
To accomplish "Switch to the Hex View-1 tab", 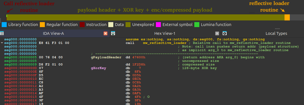I will (x=165, y=33).
